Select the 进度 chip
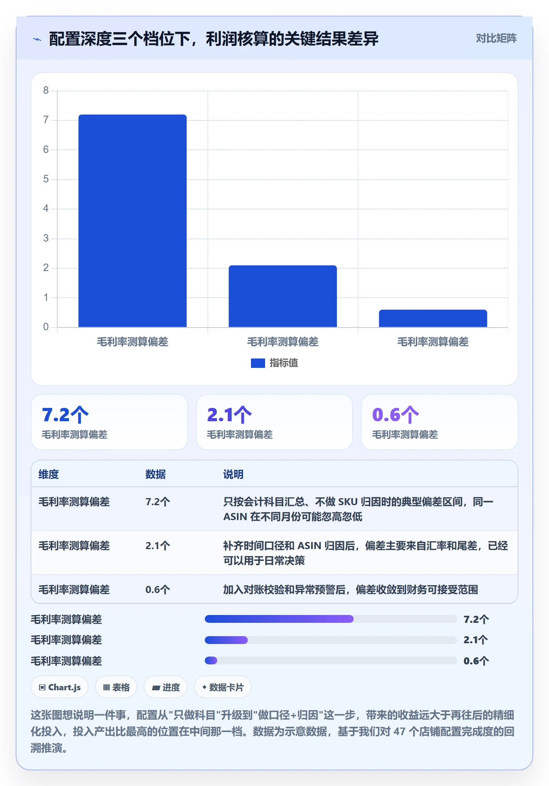 point(165,687)
